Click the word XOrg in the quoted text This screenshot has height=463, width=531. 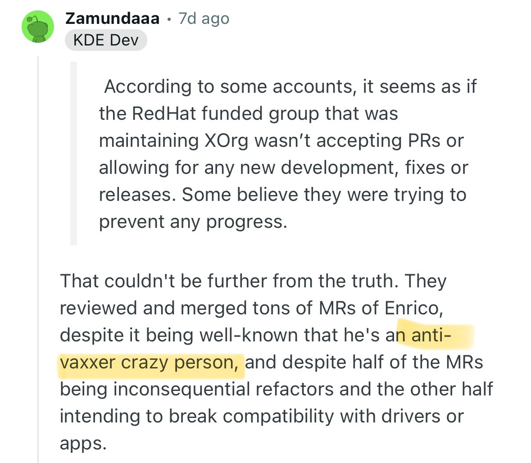click(227, 141)
